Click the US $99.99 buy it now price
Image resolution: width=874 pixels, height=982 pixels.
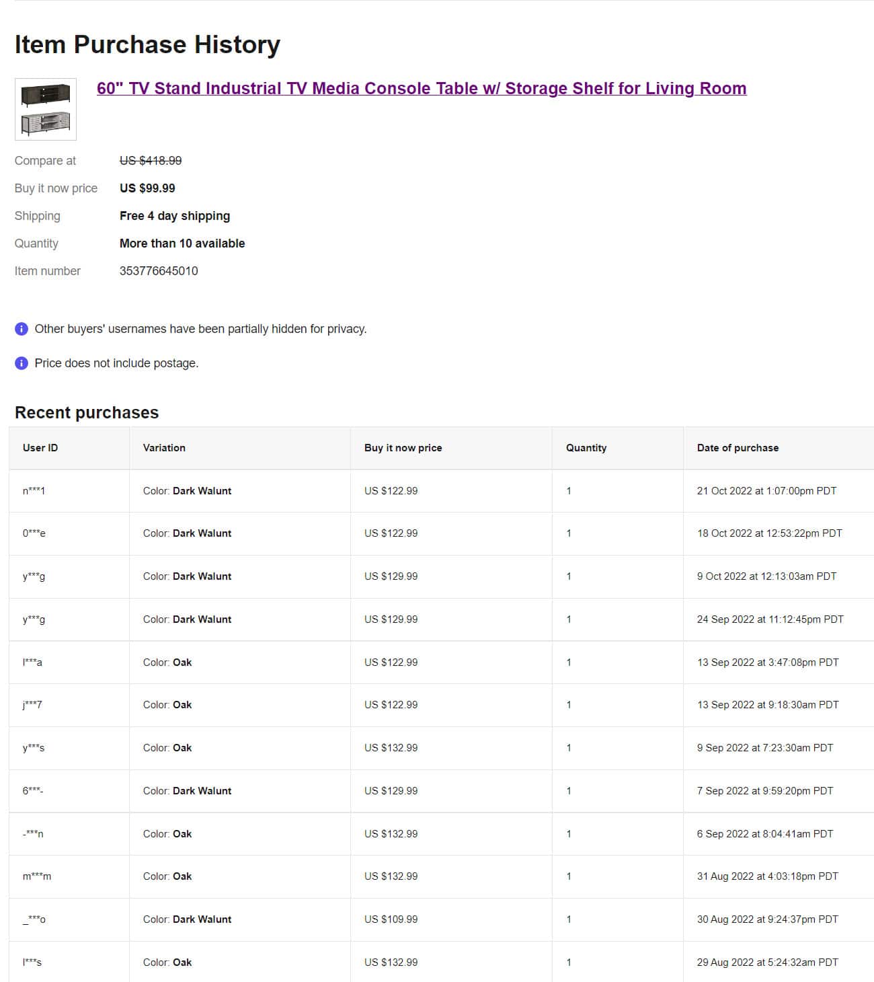click(147, 188)
